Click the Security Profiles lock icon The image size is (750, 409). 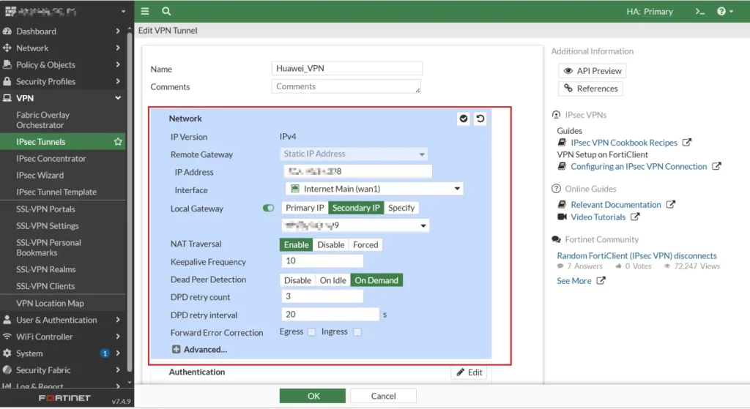[x=7, y=81]
